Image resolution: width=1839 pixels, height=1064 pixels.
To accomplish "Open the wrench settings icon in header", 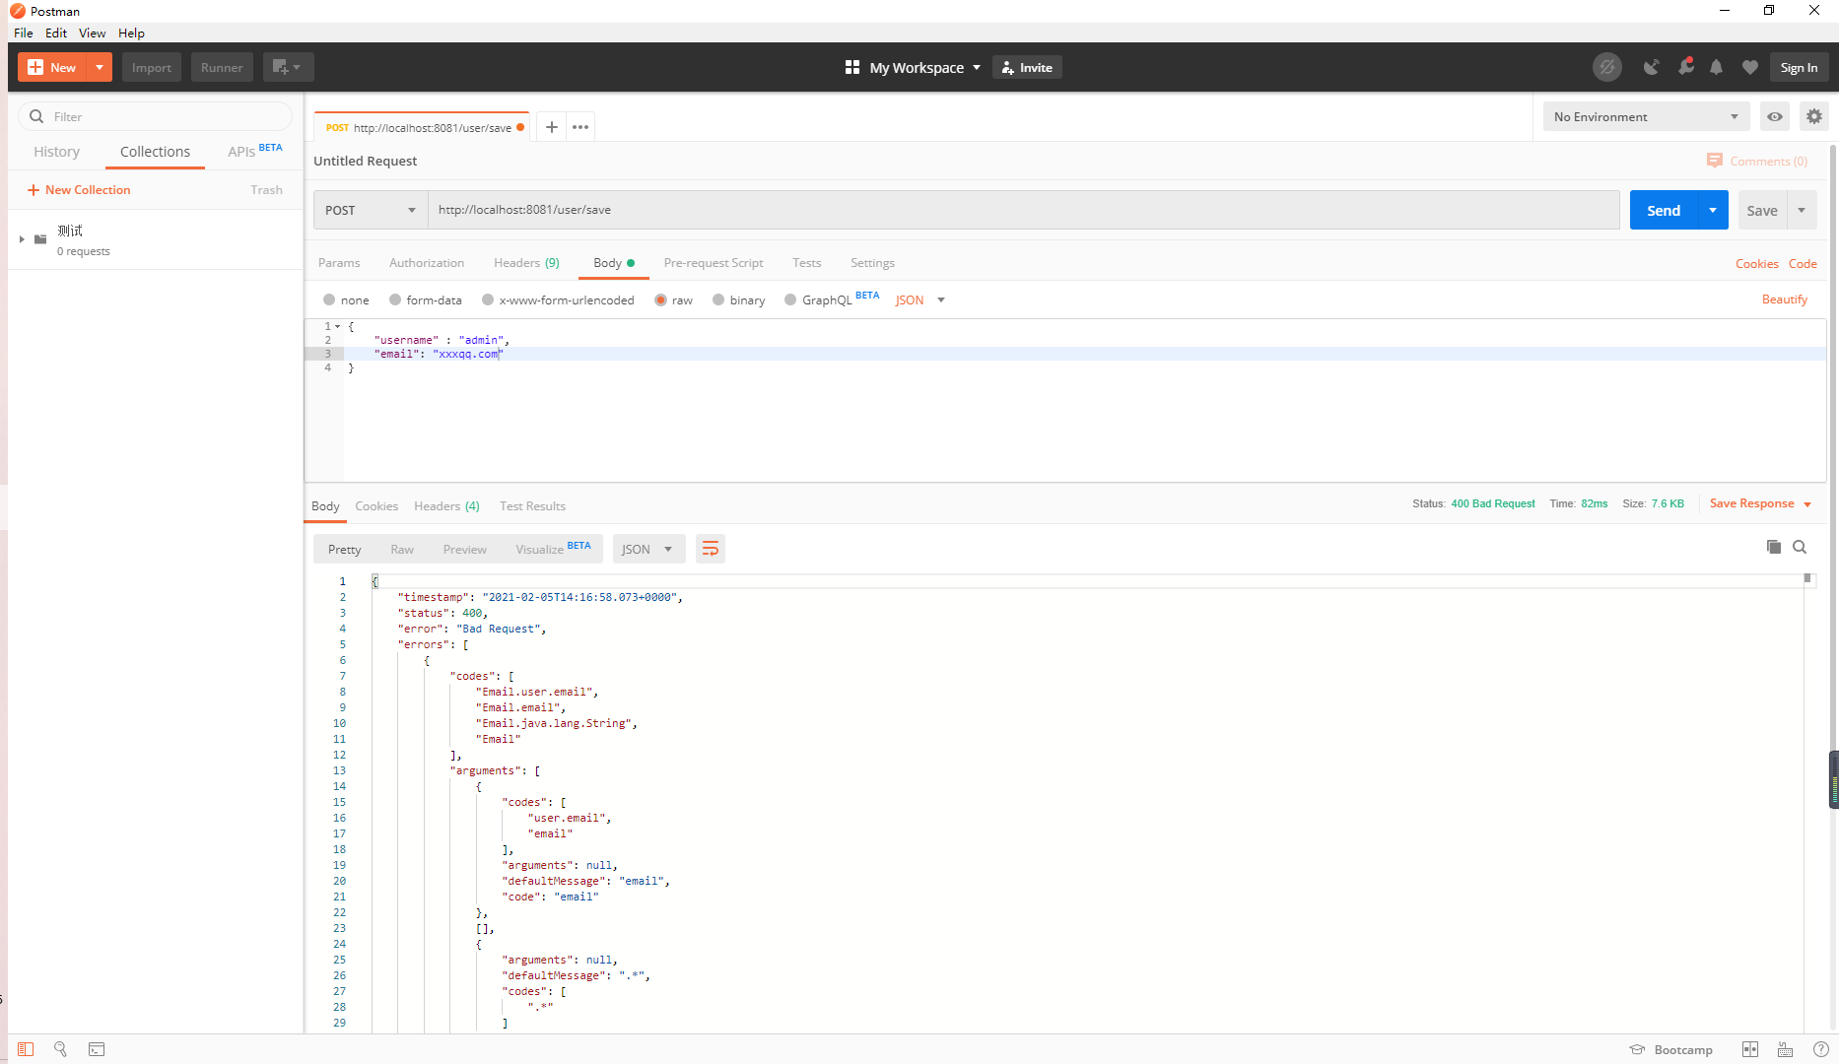I will 1686,66.
